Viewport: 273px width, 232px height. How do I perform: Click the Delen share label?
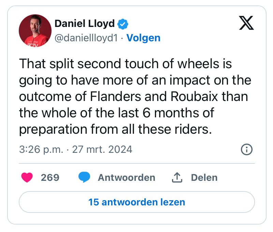[x=204, y=177]
